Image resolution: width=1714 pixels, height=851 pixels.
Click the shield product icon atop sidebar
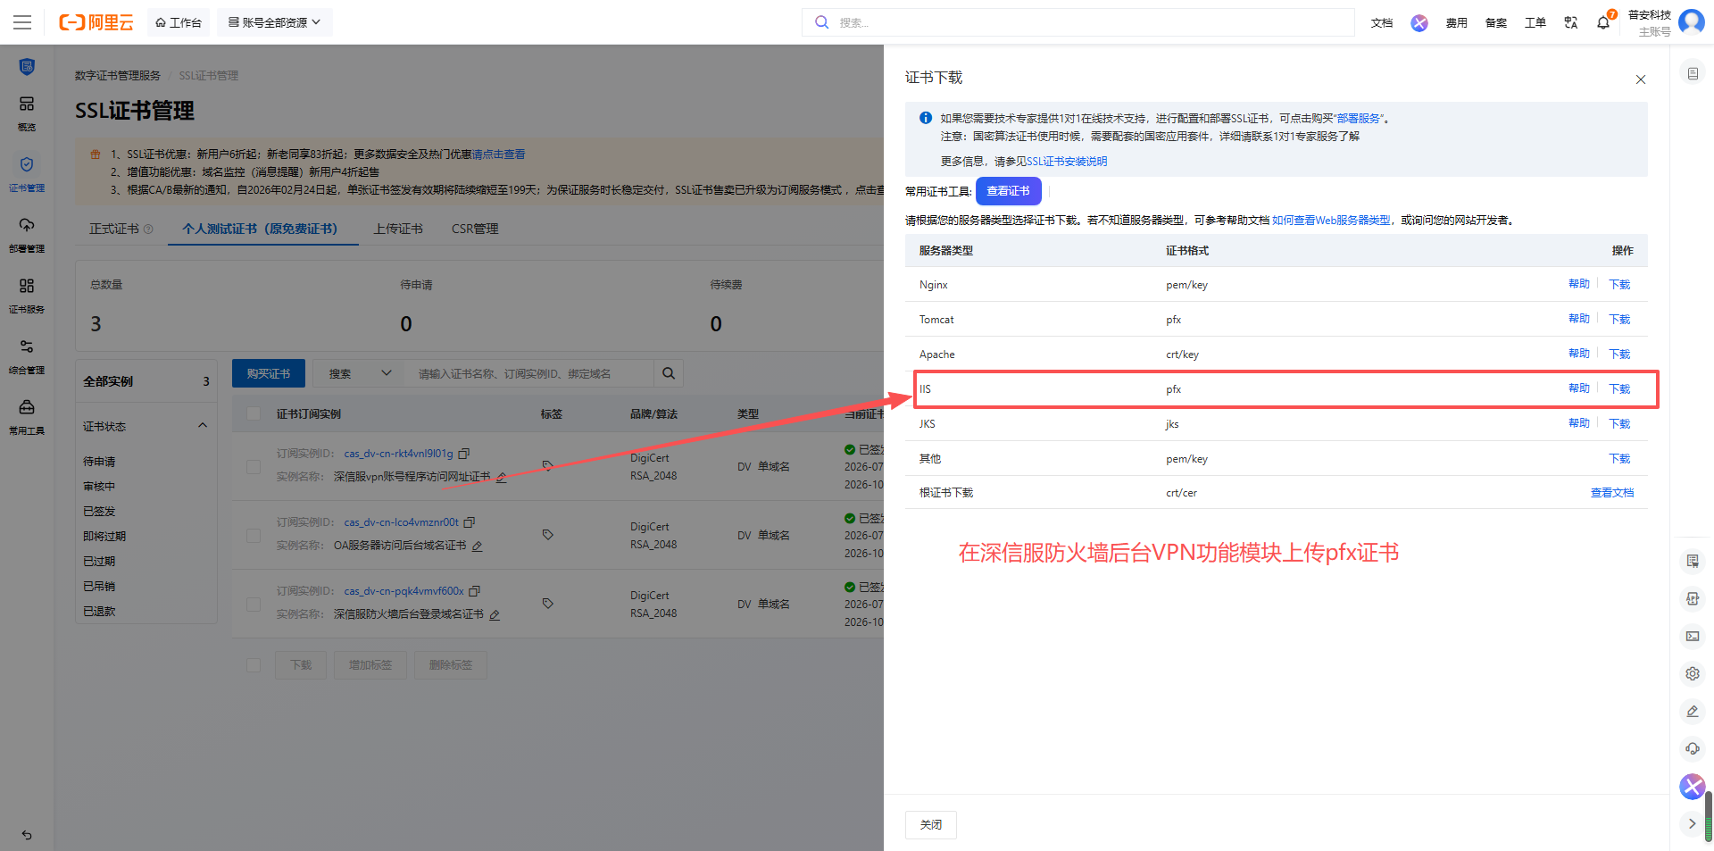(x=27, y=66)
